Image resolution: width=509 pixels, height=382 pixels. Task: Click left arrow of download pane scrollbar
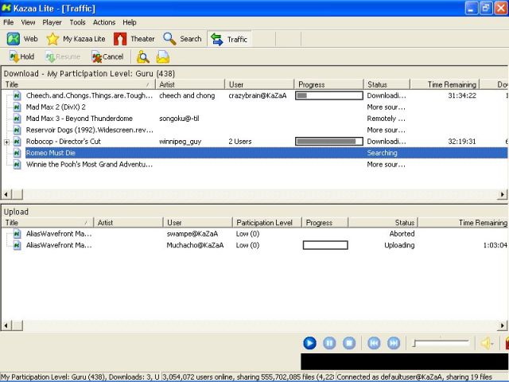click(x=6, y=194)
